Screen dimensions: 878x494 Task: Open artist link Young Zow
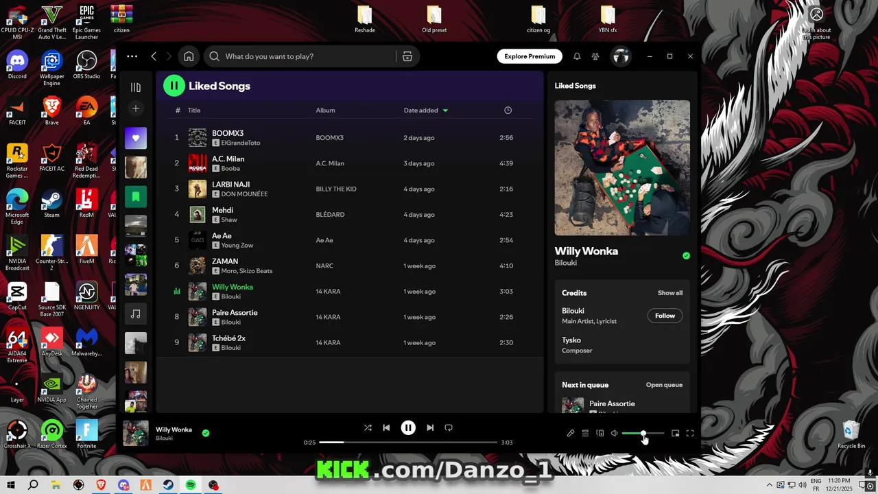click(x=237, y=246)
